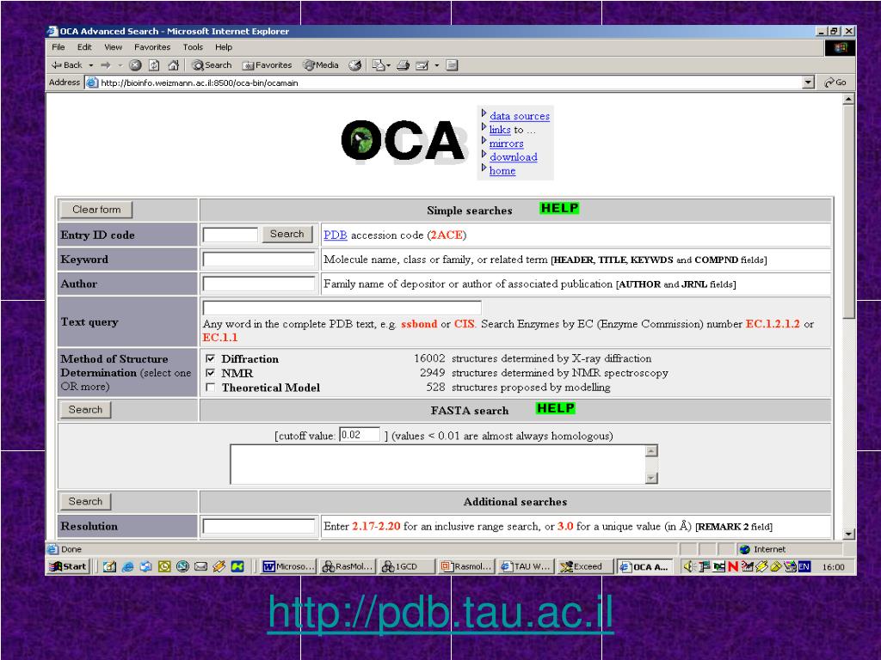This screenshot has height=660, width=881.
Task: Click into the Author input field
Action: 259,284
